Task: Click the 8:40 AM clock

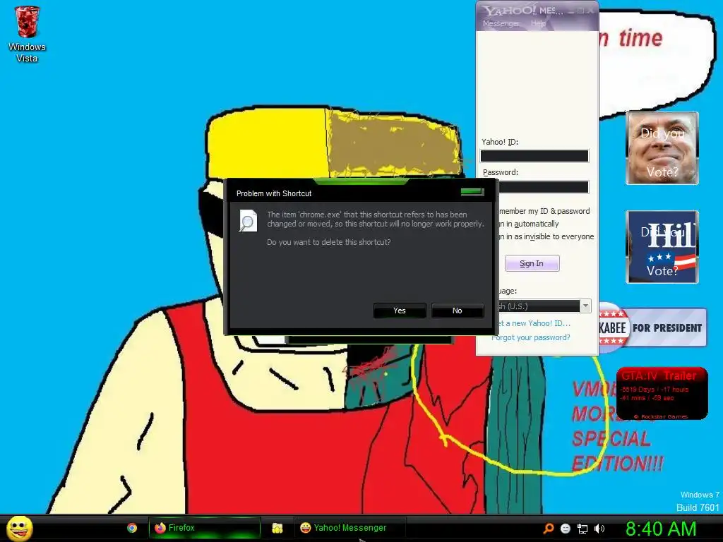Action: [x=661, y=529]
